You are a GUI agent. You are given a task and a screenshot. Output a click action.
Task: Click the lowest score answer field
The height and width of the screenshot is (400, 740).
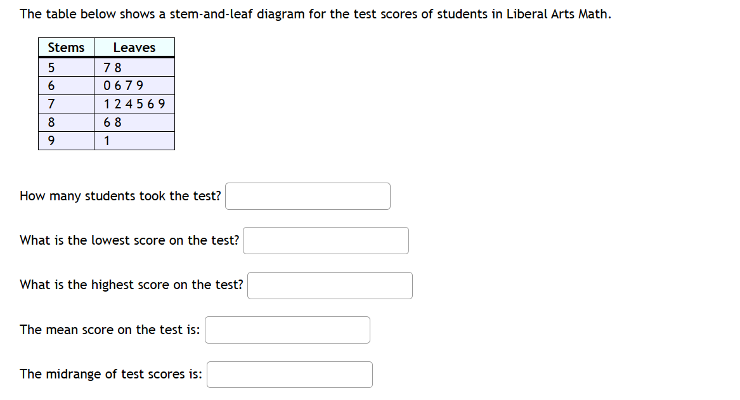tap(326, 240)
